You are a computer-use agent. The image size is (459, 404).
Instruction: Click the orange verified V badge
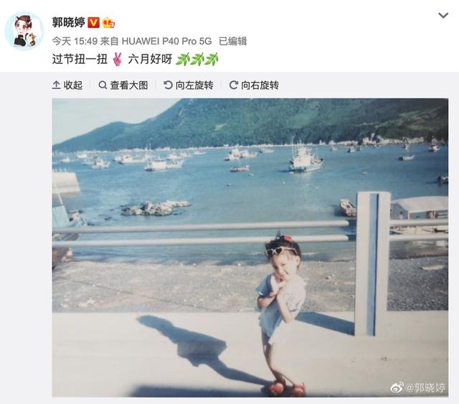[94, 22]
